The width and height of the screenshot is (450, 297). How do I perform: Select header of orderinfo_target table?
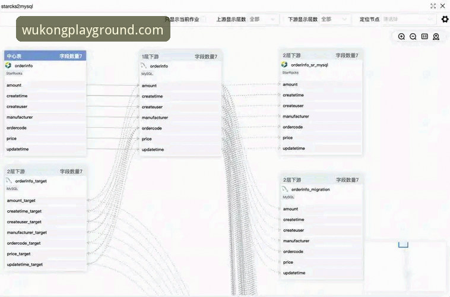(x=45, y=171)
